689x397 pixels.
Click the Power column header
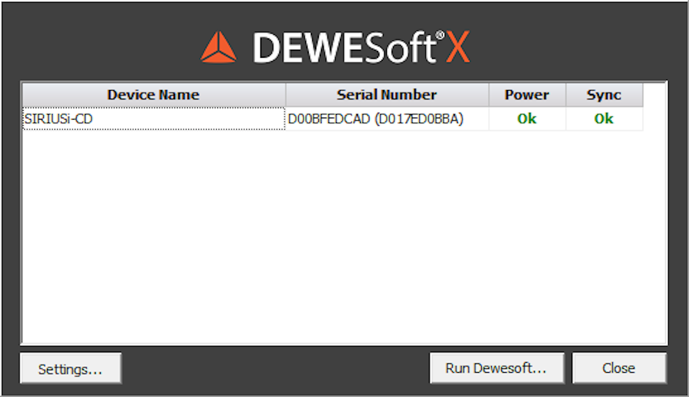coord(528,95)
